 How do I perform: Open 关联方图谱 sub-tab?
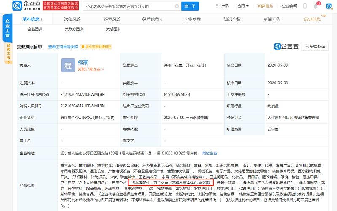tap(74, 29)
